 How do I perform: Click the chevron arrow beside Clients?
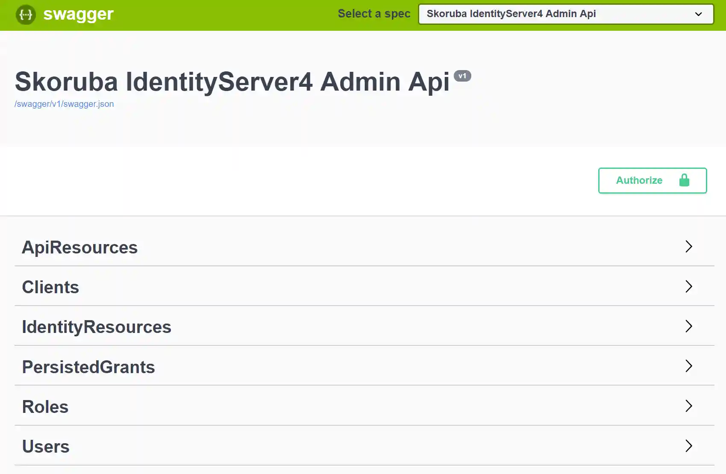pos(688,286)
